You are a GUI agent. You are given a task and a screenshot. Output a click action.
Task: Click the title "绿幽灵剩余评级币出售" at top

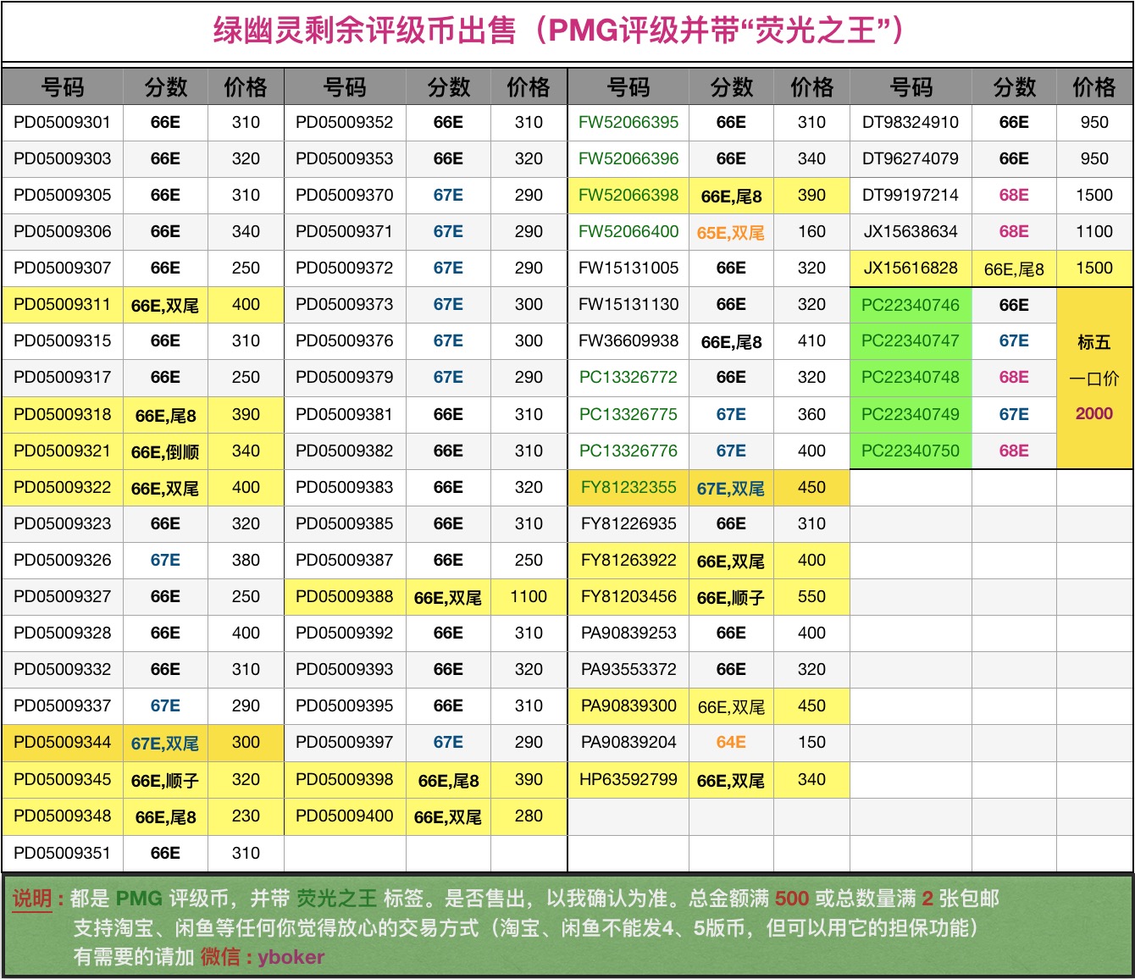[364, 30]
